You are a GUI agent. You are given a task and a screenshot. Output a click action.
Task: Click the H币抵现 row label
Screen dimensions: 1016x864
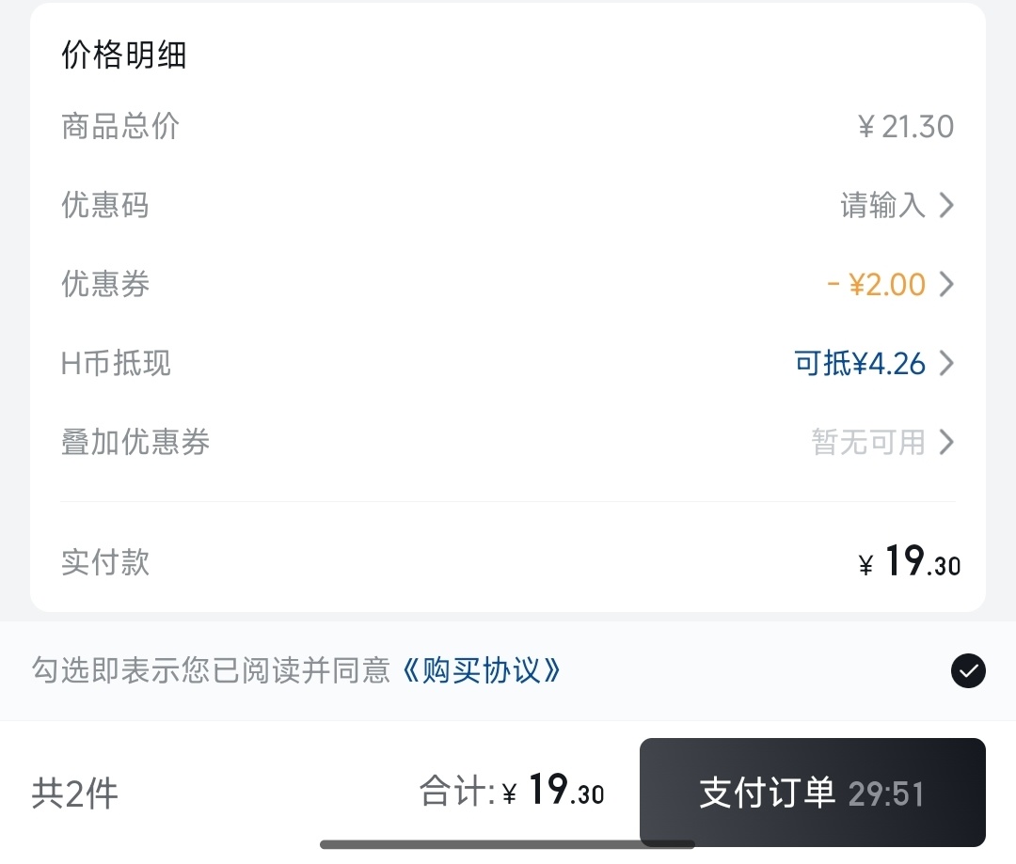(x=116, y=363)
